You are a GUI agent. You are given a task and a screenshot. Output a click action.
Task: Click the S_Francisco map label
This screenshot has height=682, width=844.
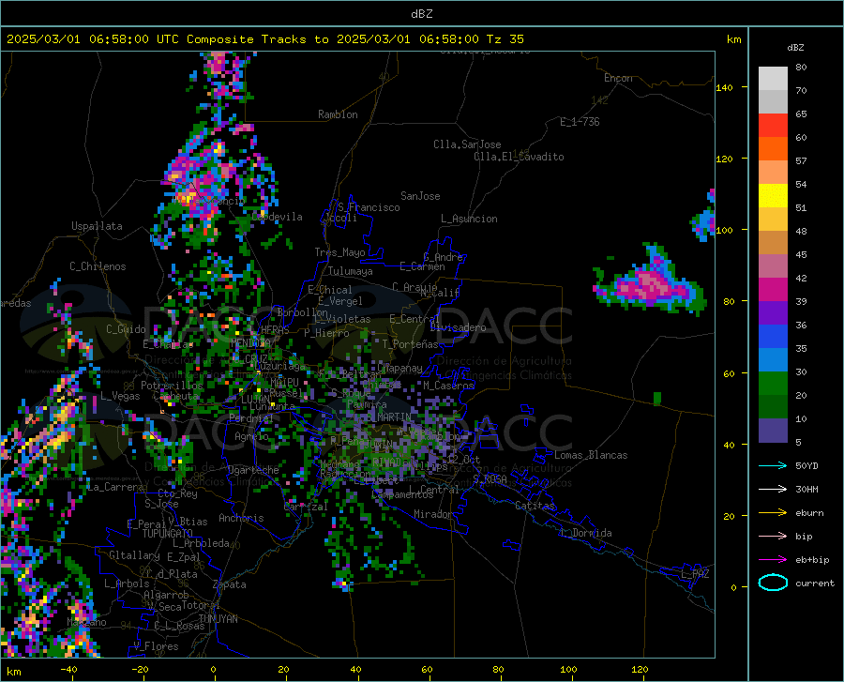[369, 207]
